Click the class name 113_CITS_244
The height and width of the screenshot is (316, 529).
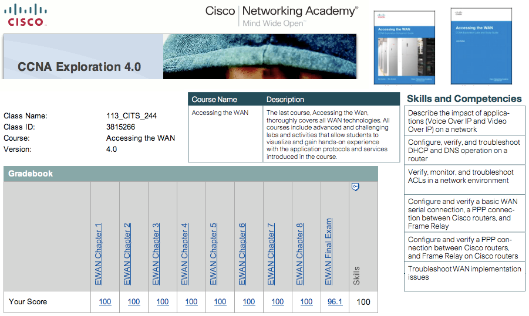click(132, 116)
